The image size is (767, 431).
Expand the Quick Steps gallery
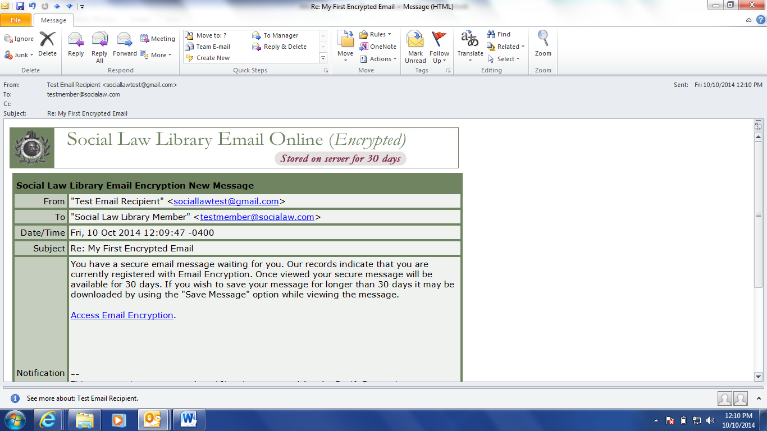coord(323,58)
